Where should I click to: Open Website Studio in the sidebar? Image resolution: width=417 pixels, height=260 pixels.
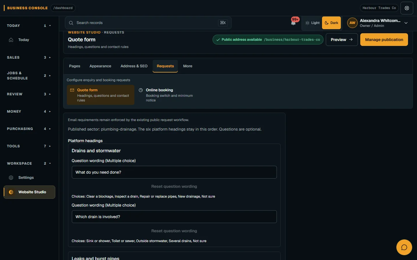click(29, 192)
